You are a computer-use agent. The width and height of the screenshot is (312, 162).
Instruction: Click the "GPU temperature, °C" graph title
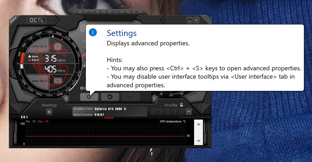pyautogui.click(x=173, y=121)
